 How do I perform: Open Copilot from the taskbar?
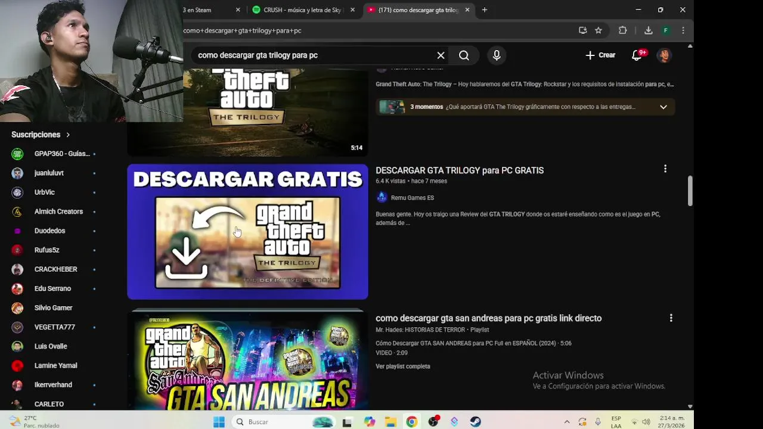coord(370,422)
